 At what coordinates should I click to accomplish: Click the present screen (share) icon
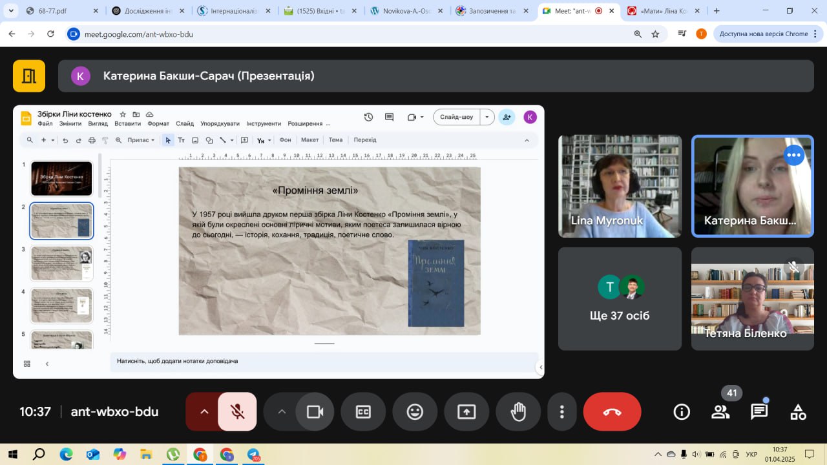coord(466,412)
